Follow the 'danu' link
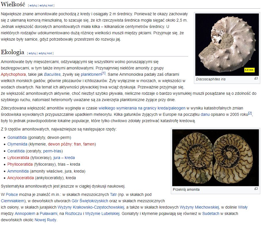262x225 pixels. pos(205,114)
